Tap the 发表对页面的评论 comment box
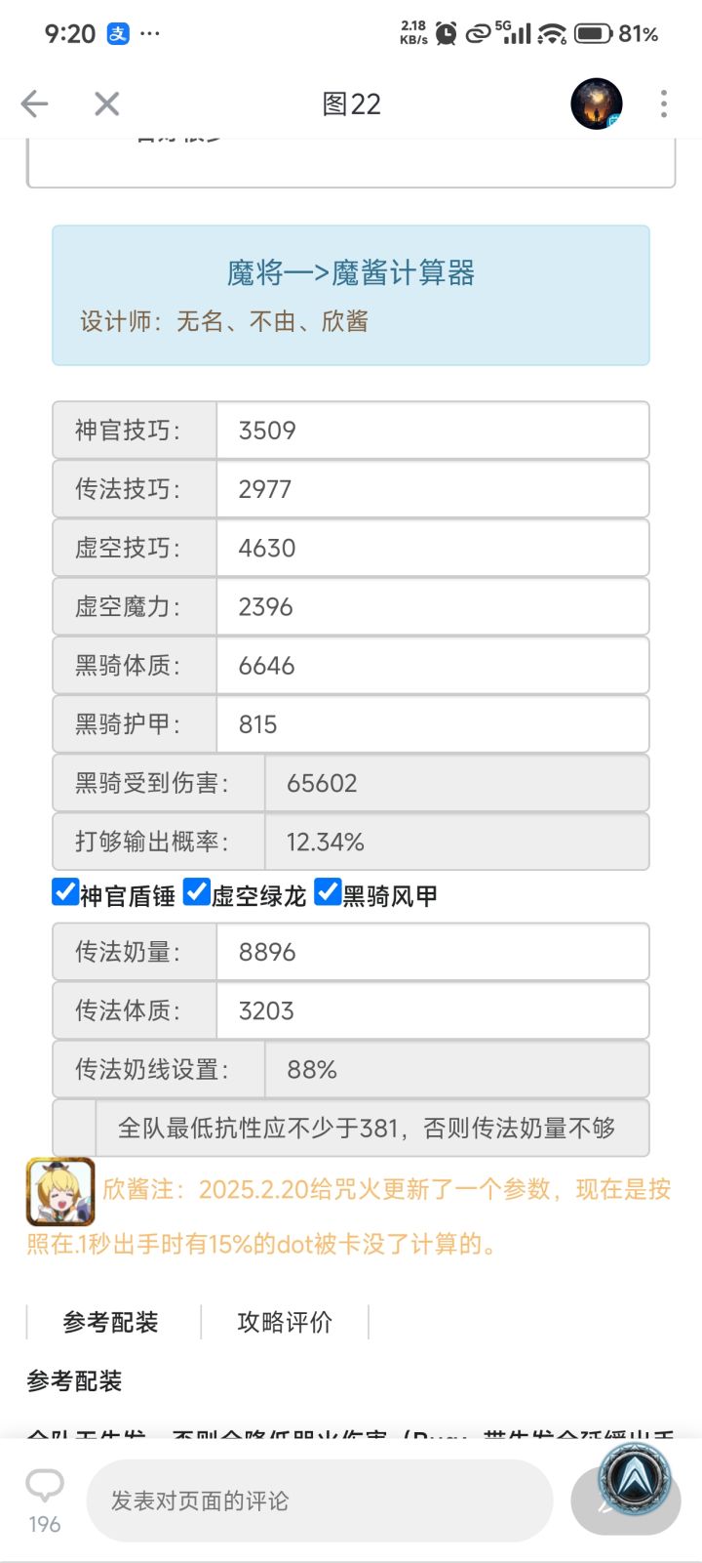 point(319,1501)
